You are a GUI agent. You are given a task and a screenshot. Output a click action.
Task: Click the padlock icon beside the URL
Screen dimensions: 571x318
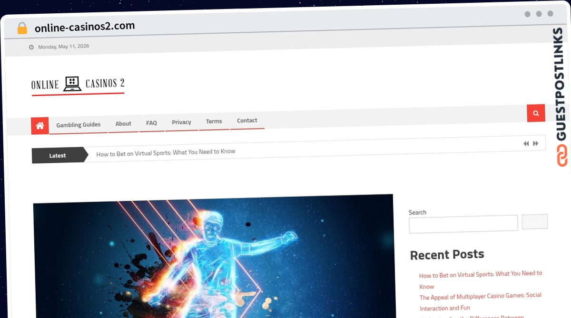click(x=22, y=28)
